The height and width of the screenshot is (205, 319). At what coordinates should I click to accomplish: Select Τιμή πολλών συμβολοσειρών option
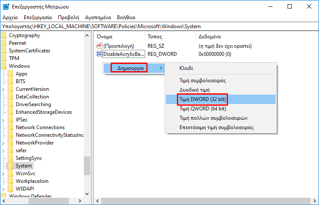[x=221, y=118]
